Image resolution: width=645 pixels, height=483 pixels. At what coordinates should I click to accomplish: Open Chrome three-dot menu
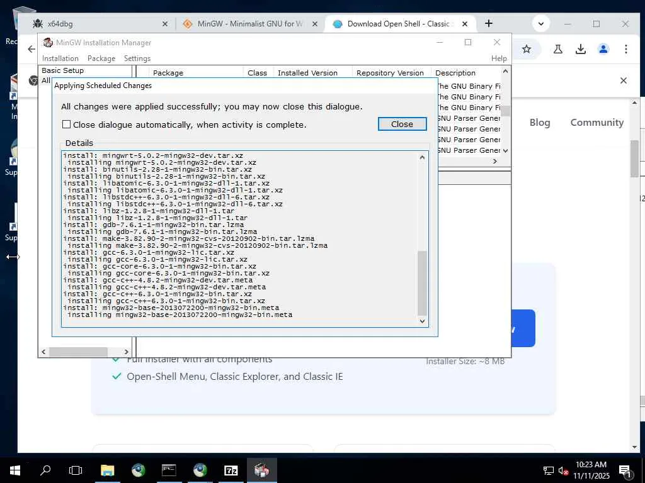(x=625, y=49)
